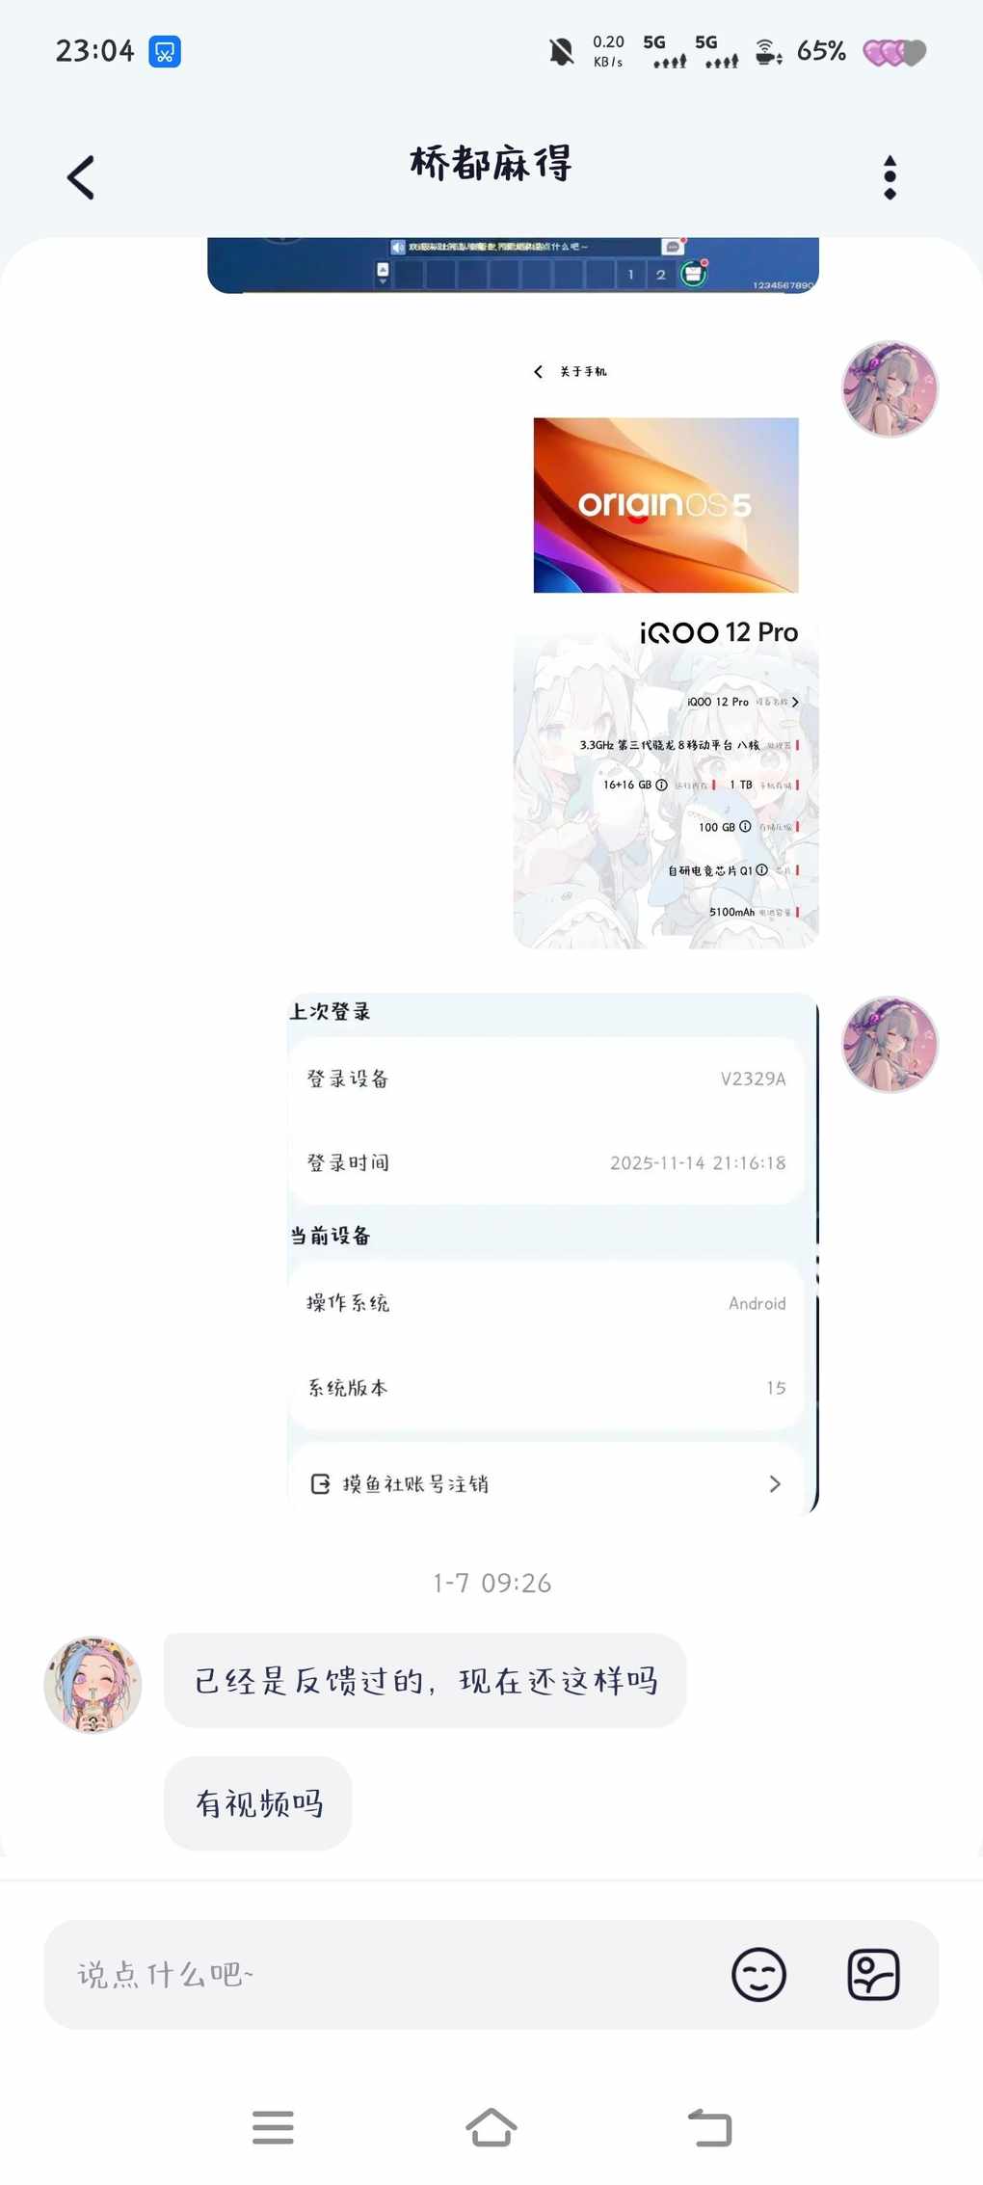
Task: Tap the back arrow in header
Action: (x=81, y=177)
